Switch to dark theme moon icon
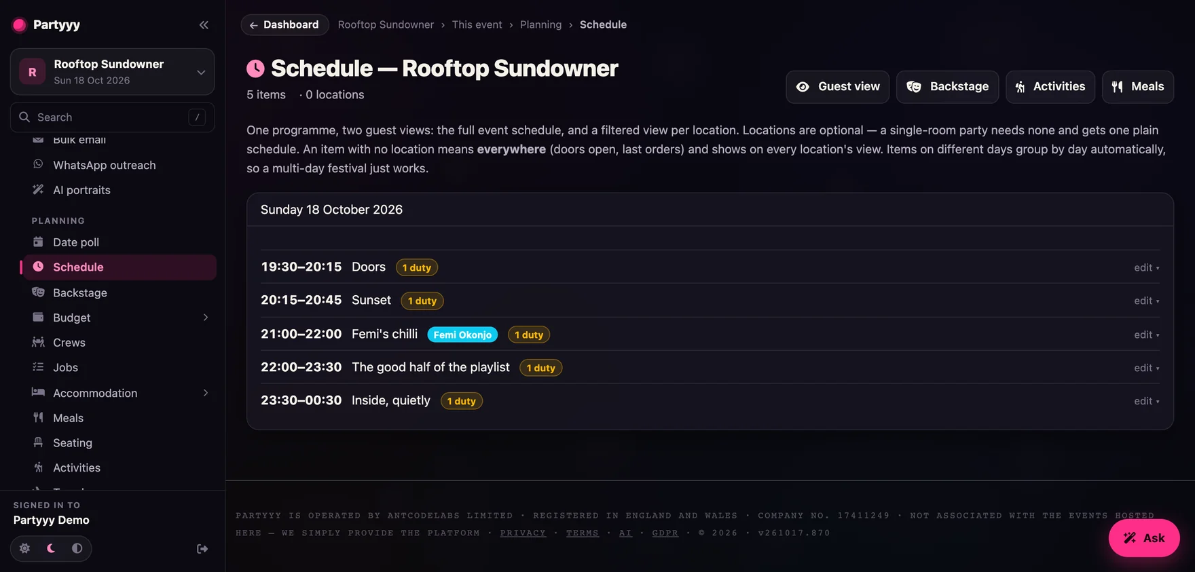 (51, 548)
